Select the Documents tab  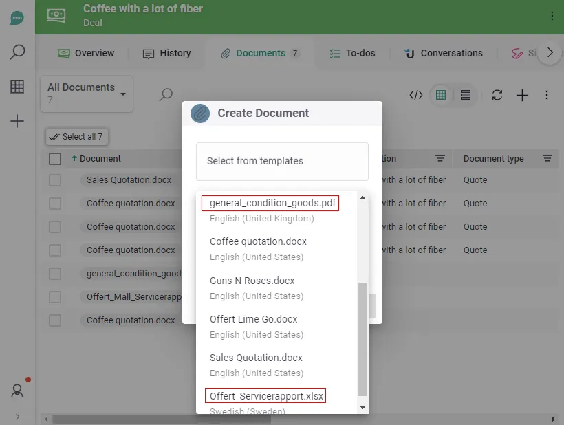pyautogui.click(x=260, y=53)
